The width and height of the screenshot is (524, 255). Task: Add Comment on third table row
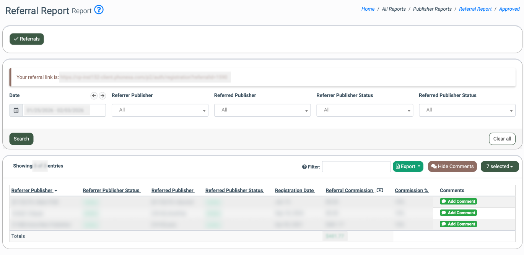[x=458, y=224]
